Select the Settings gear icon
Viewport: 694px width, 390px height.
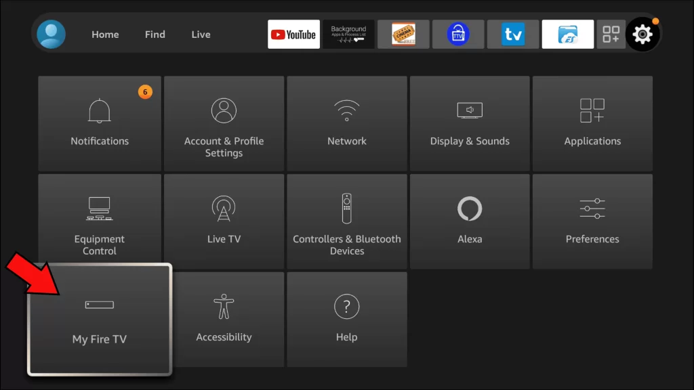pyautogui.click(x=642, y=34)
